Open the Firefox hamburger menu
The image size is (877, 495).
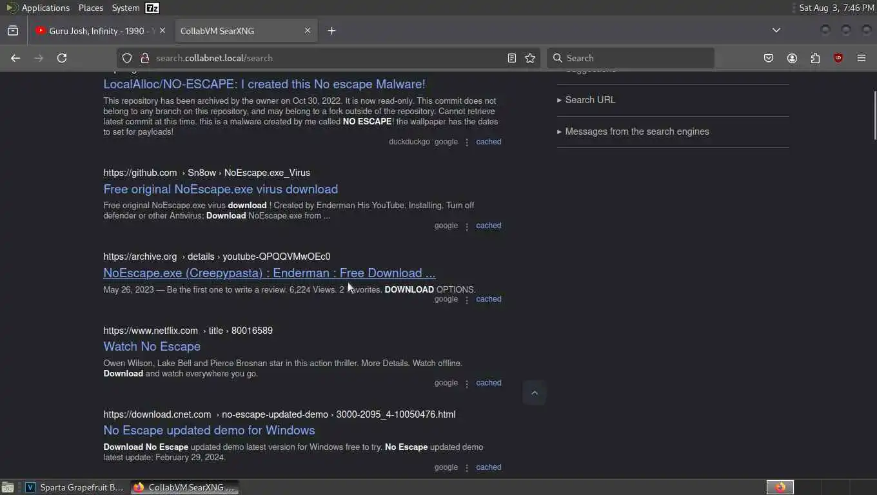[862, 58]
